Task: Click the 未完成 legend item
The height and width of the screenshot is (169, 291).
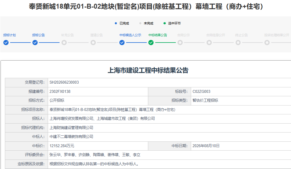Action: point(146,23)
